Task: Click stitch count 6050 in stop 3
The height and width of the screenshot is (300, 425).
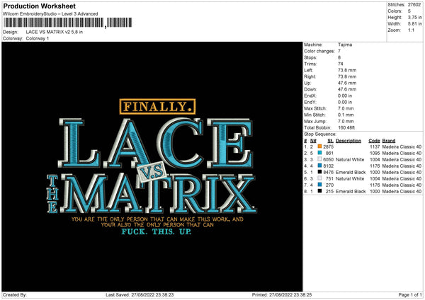Action: pos(328,160)
